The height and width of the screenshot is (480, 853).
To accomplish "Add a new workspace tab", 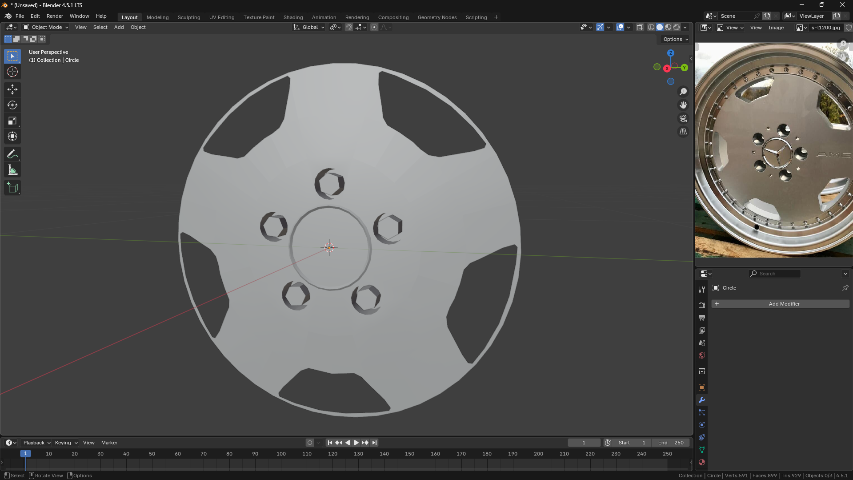I will pos(496,17).
